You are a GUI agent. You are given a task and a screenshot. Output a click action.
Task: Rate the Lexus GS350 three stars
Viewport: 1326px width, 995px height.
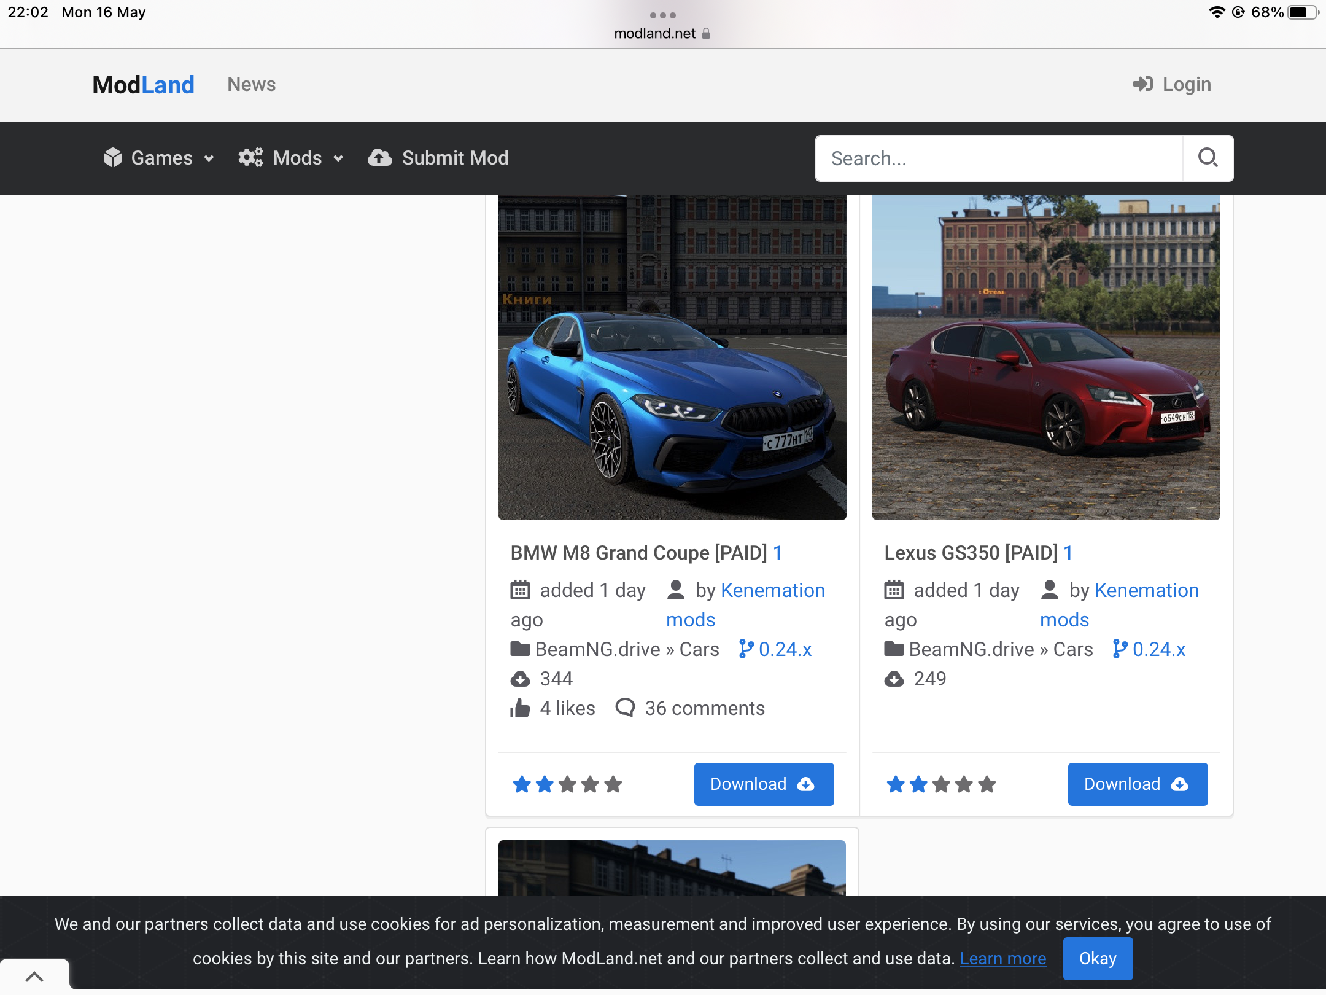click(x=941, y=784)
